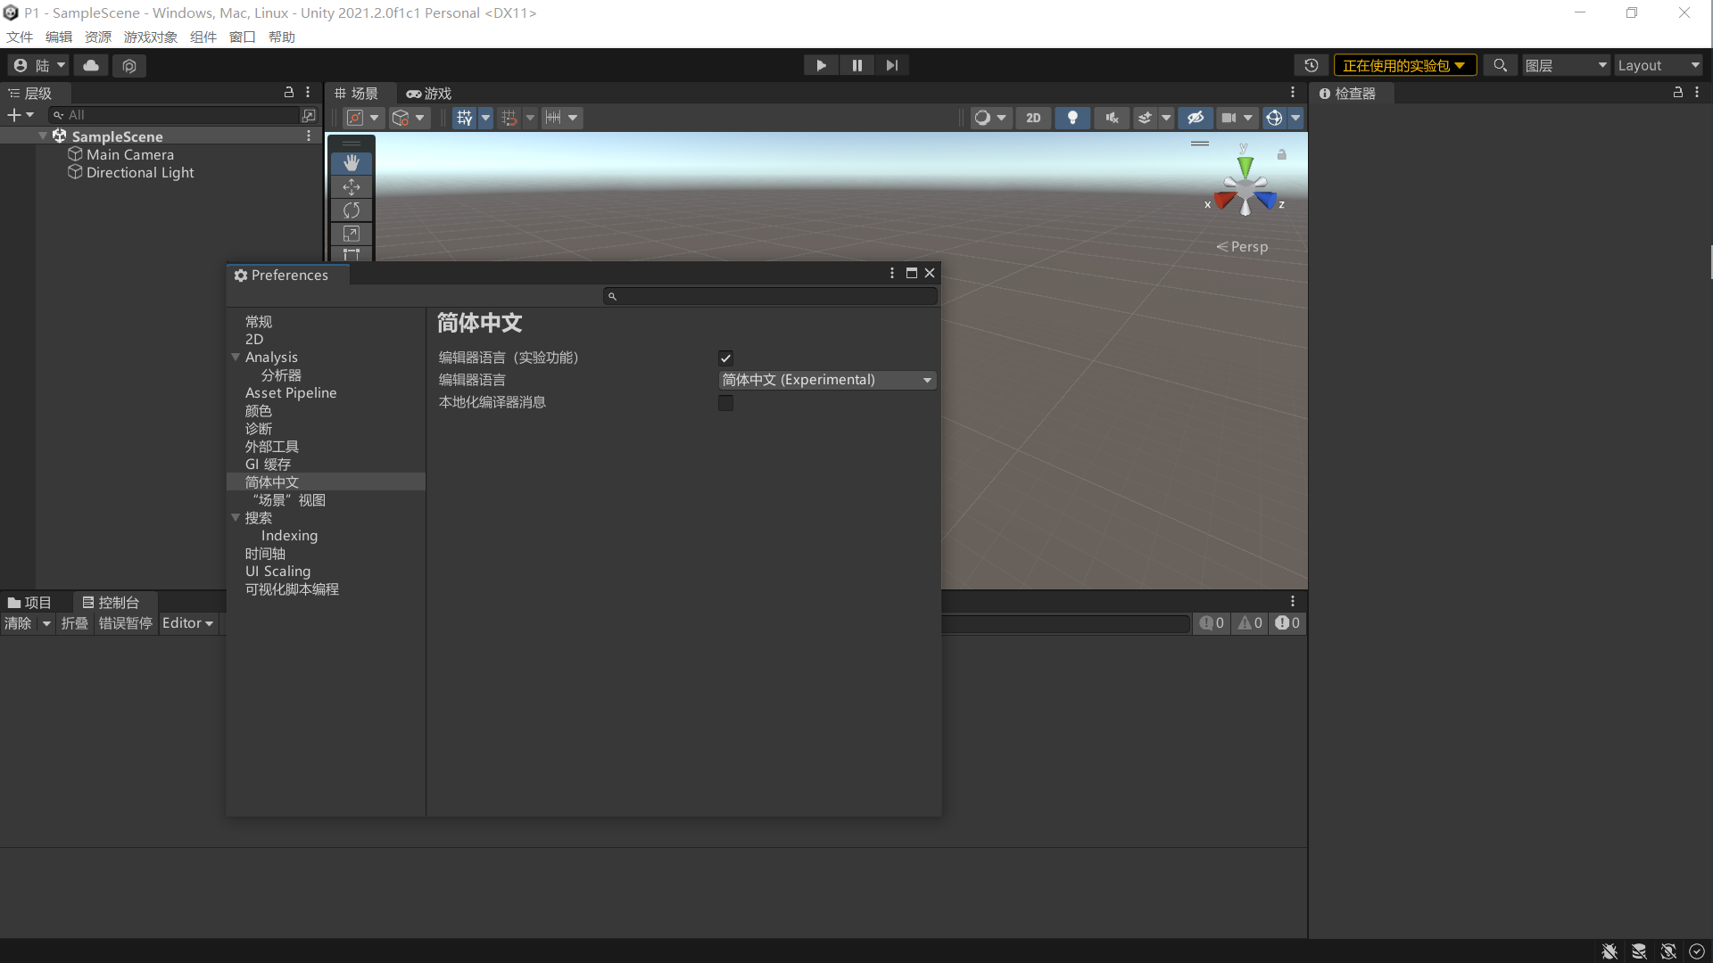Toggle scene lighting in the Scene view
Image resolution: width=1713 pixels, height=963 pixels.
coord(1072,117)
